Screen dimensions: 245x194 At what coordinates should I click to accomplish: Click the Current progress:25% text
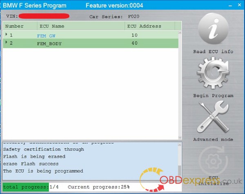tap(98, 187)
